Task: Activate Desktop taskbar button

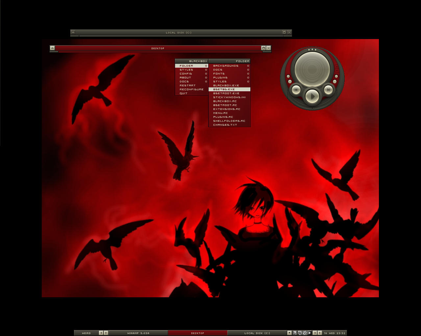Action: 197,333
